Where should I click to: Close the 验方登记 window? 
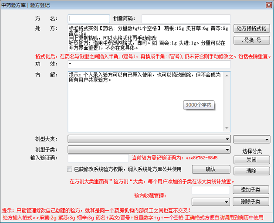point(269,5)
